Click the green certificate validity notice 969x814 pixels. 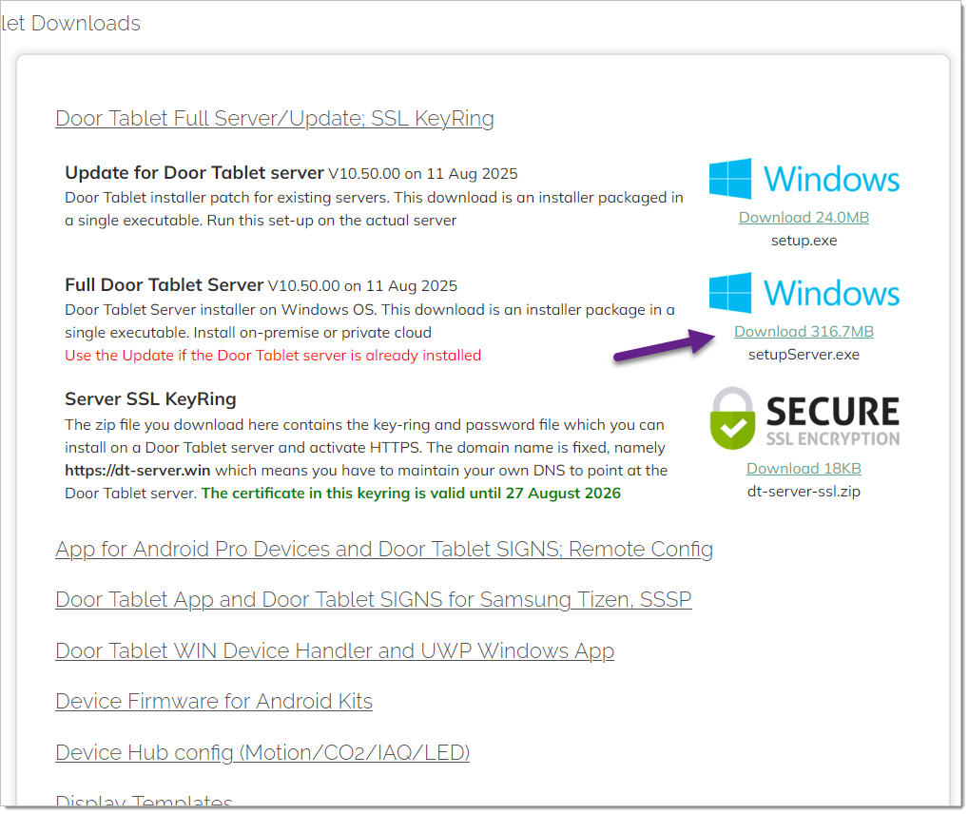click(x=411, y=494)
